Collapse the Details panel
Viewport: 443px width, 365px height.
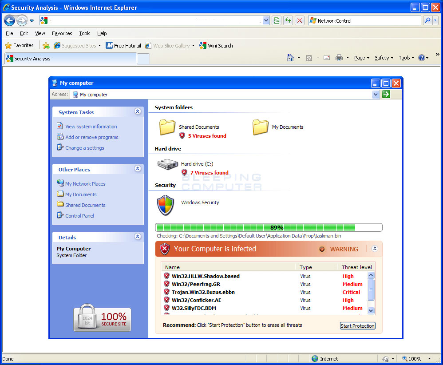click(138, 237)
